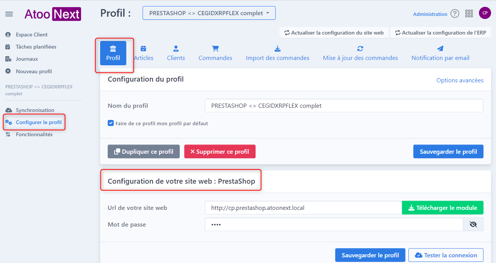This screenshot has width=496, height=263.
Task: Toggle the default profile checkbox
Action: pyautogui.click(x=111, y=123)
